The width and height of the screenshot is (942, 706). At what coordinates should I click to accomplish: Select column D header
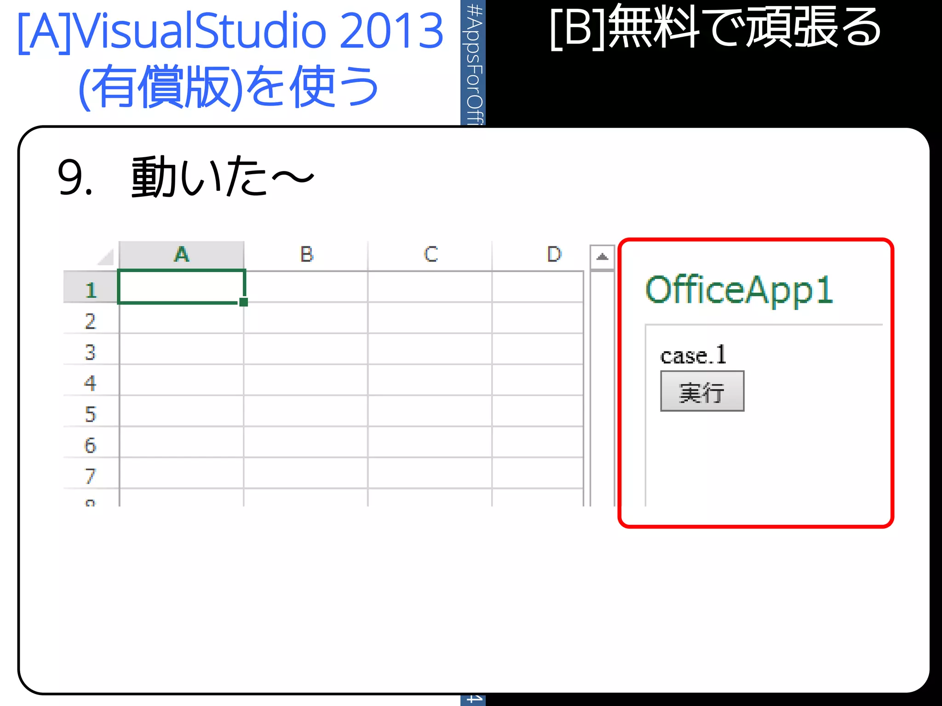(x=538, y=254)
